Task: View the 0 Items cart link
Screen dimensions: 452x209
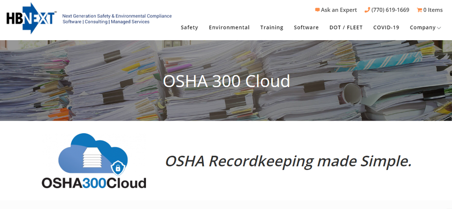Action: [433, 10]
